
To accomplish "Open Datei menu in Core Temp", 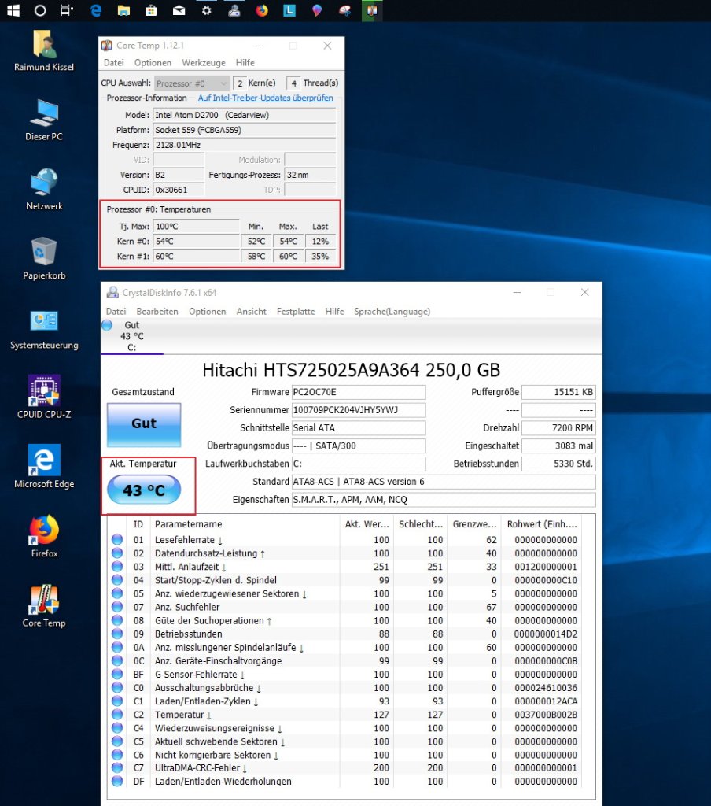I will click(113, 63).
